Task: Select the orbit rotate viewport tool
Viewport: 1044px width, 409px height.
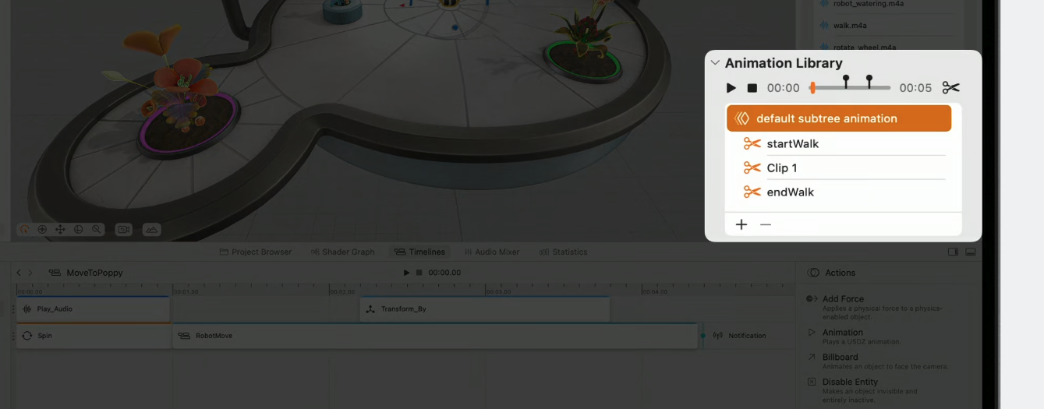Action: 25,230
